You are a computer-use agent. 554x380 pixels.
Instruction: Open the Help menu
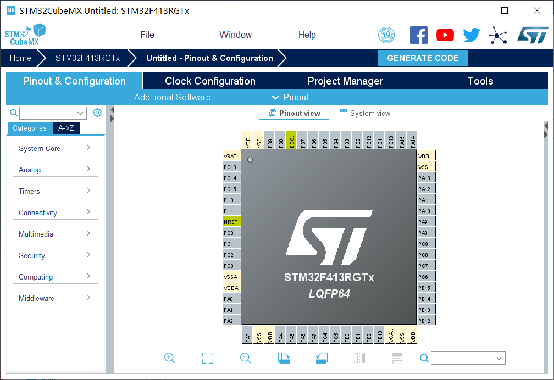307,35
